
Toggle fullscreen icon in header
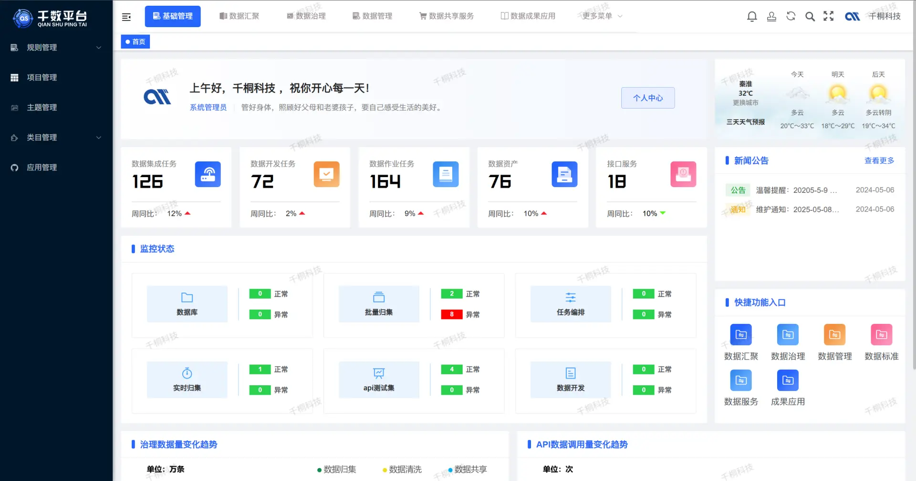(829, 16)
